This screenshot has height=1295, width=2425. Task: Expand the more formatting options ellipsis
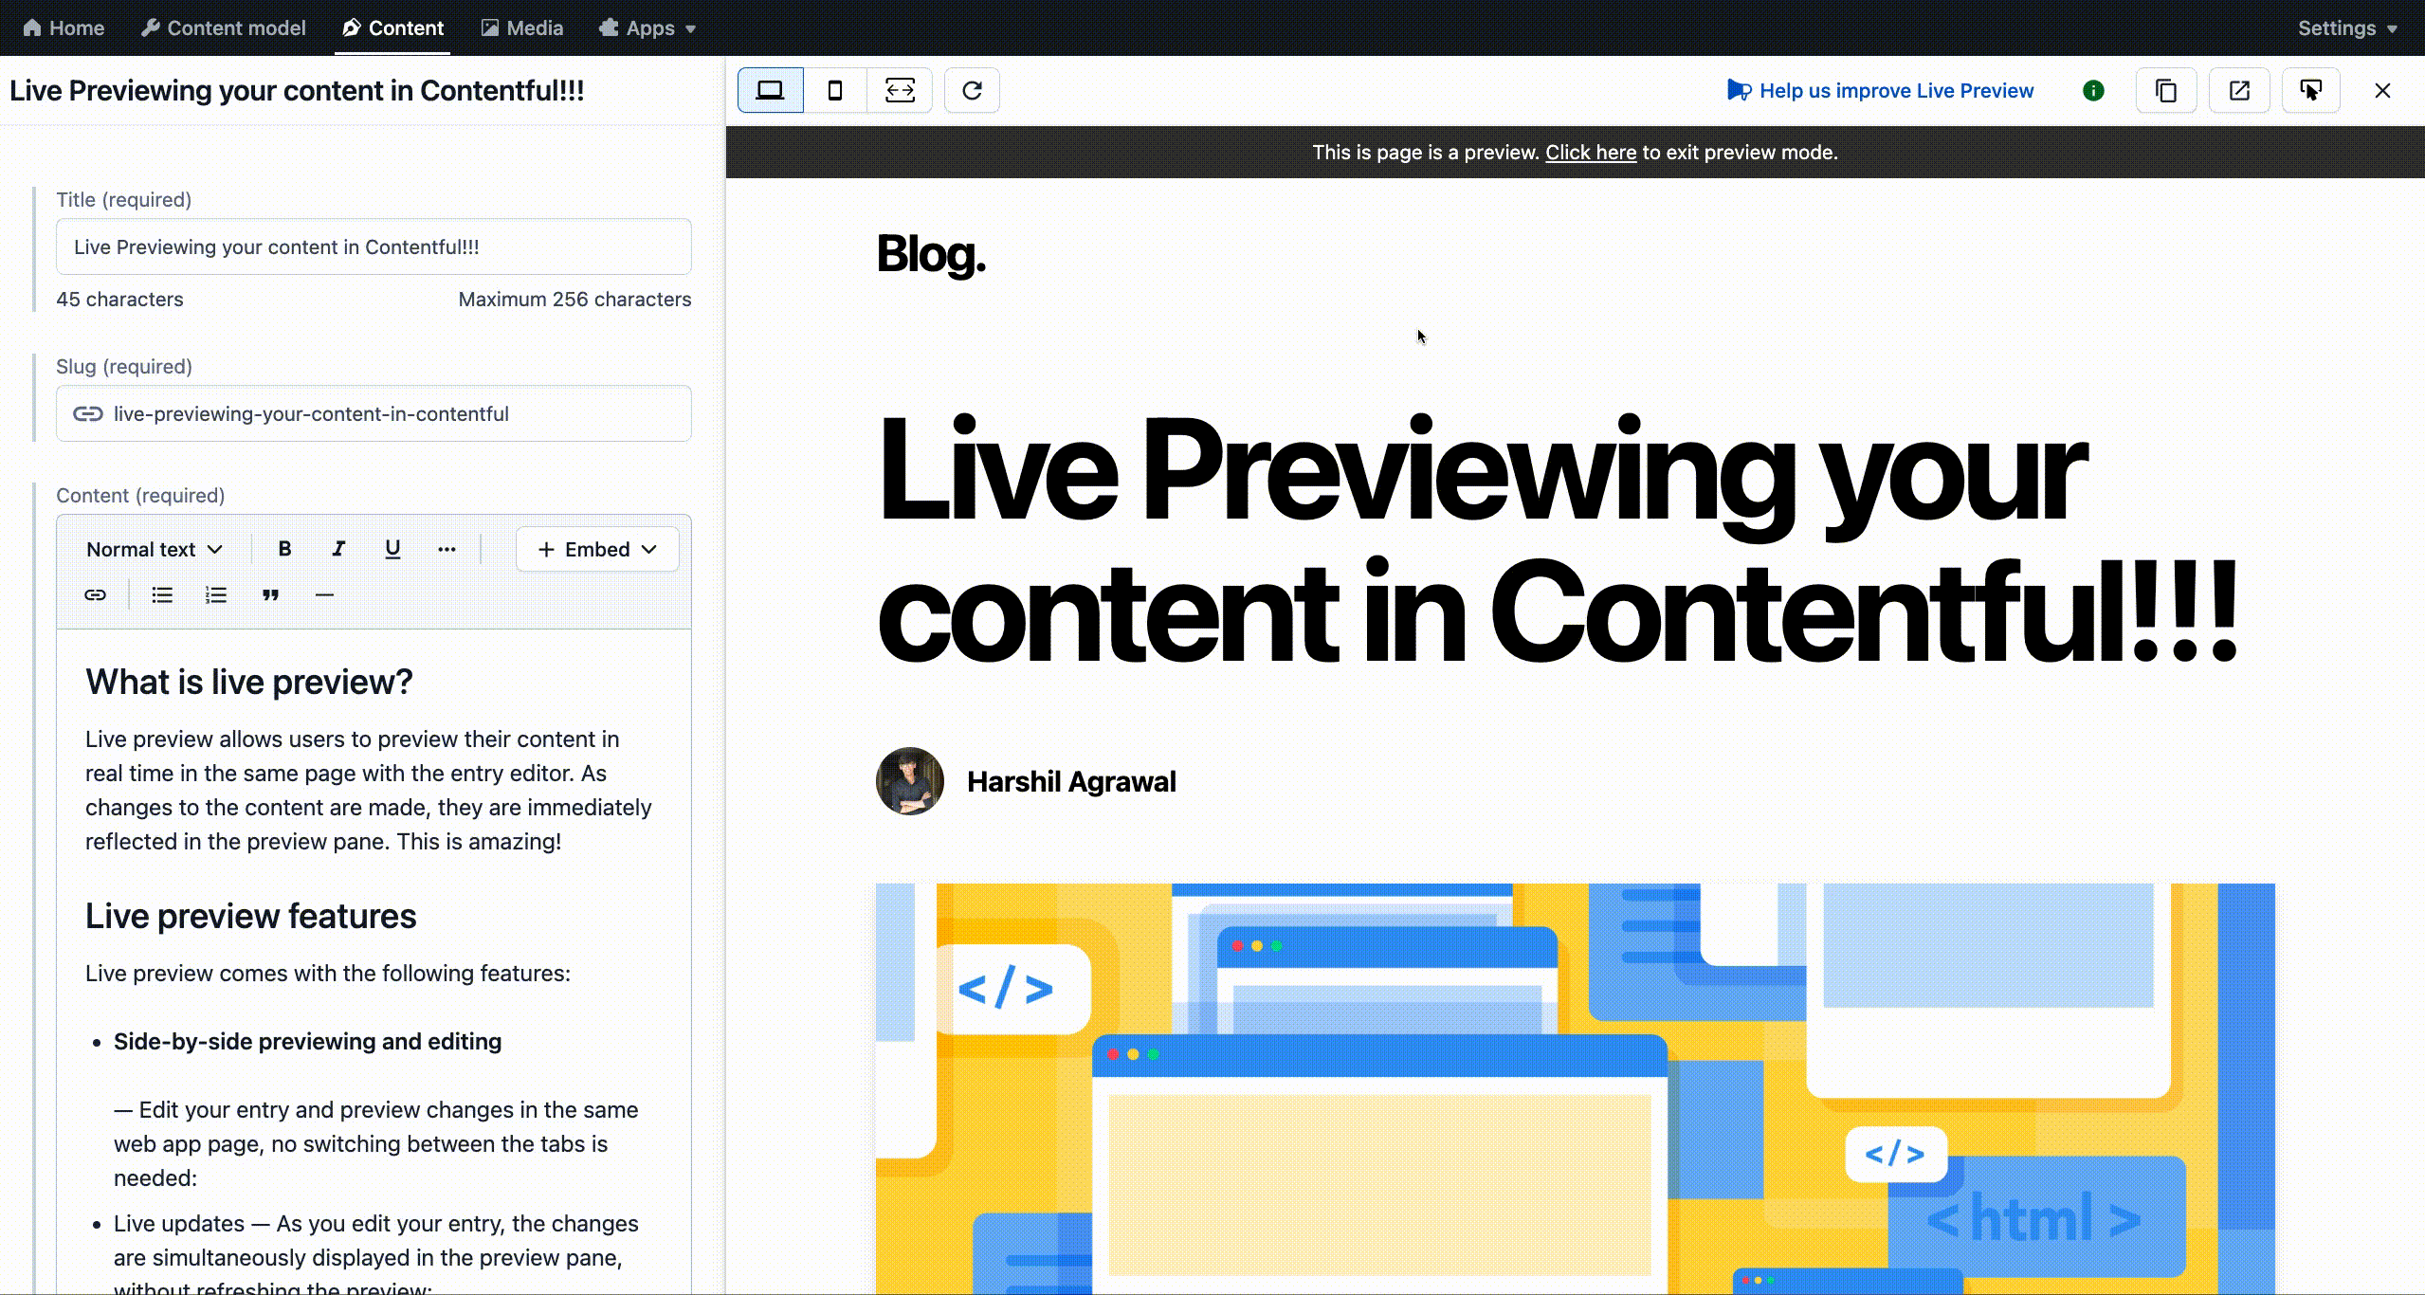coord(447,549)
